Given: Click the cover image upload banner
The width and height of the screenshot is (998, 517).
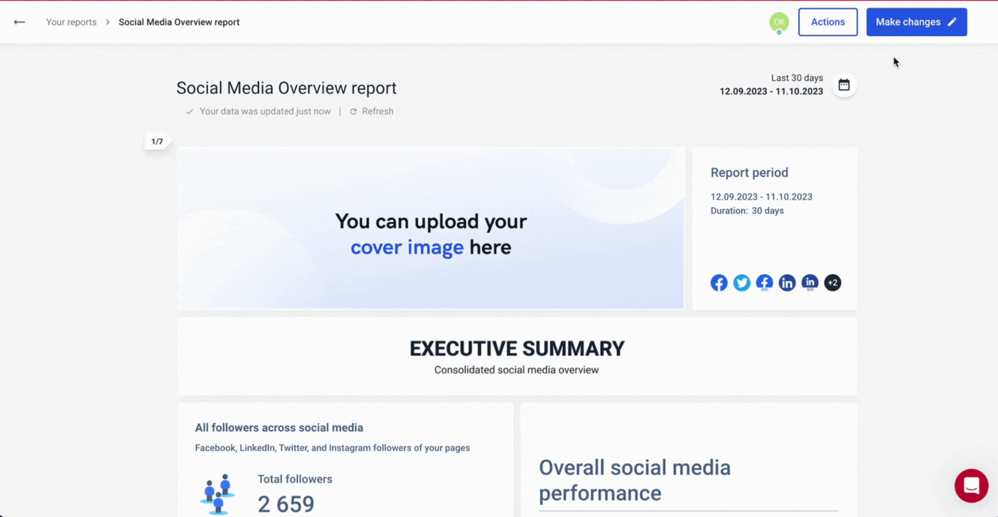Looking at the screenshot, I should pos(430,228).
